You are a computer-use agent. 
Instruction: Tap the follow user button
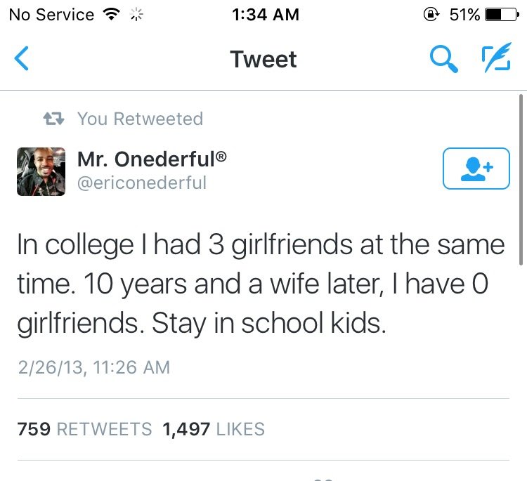point(476,169)
